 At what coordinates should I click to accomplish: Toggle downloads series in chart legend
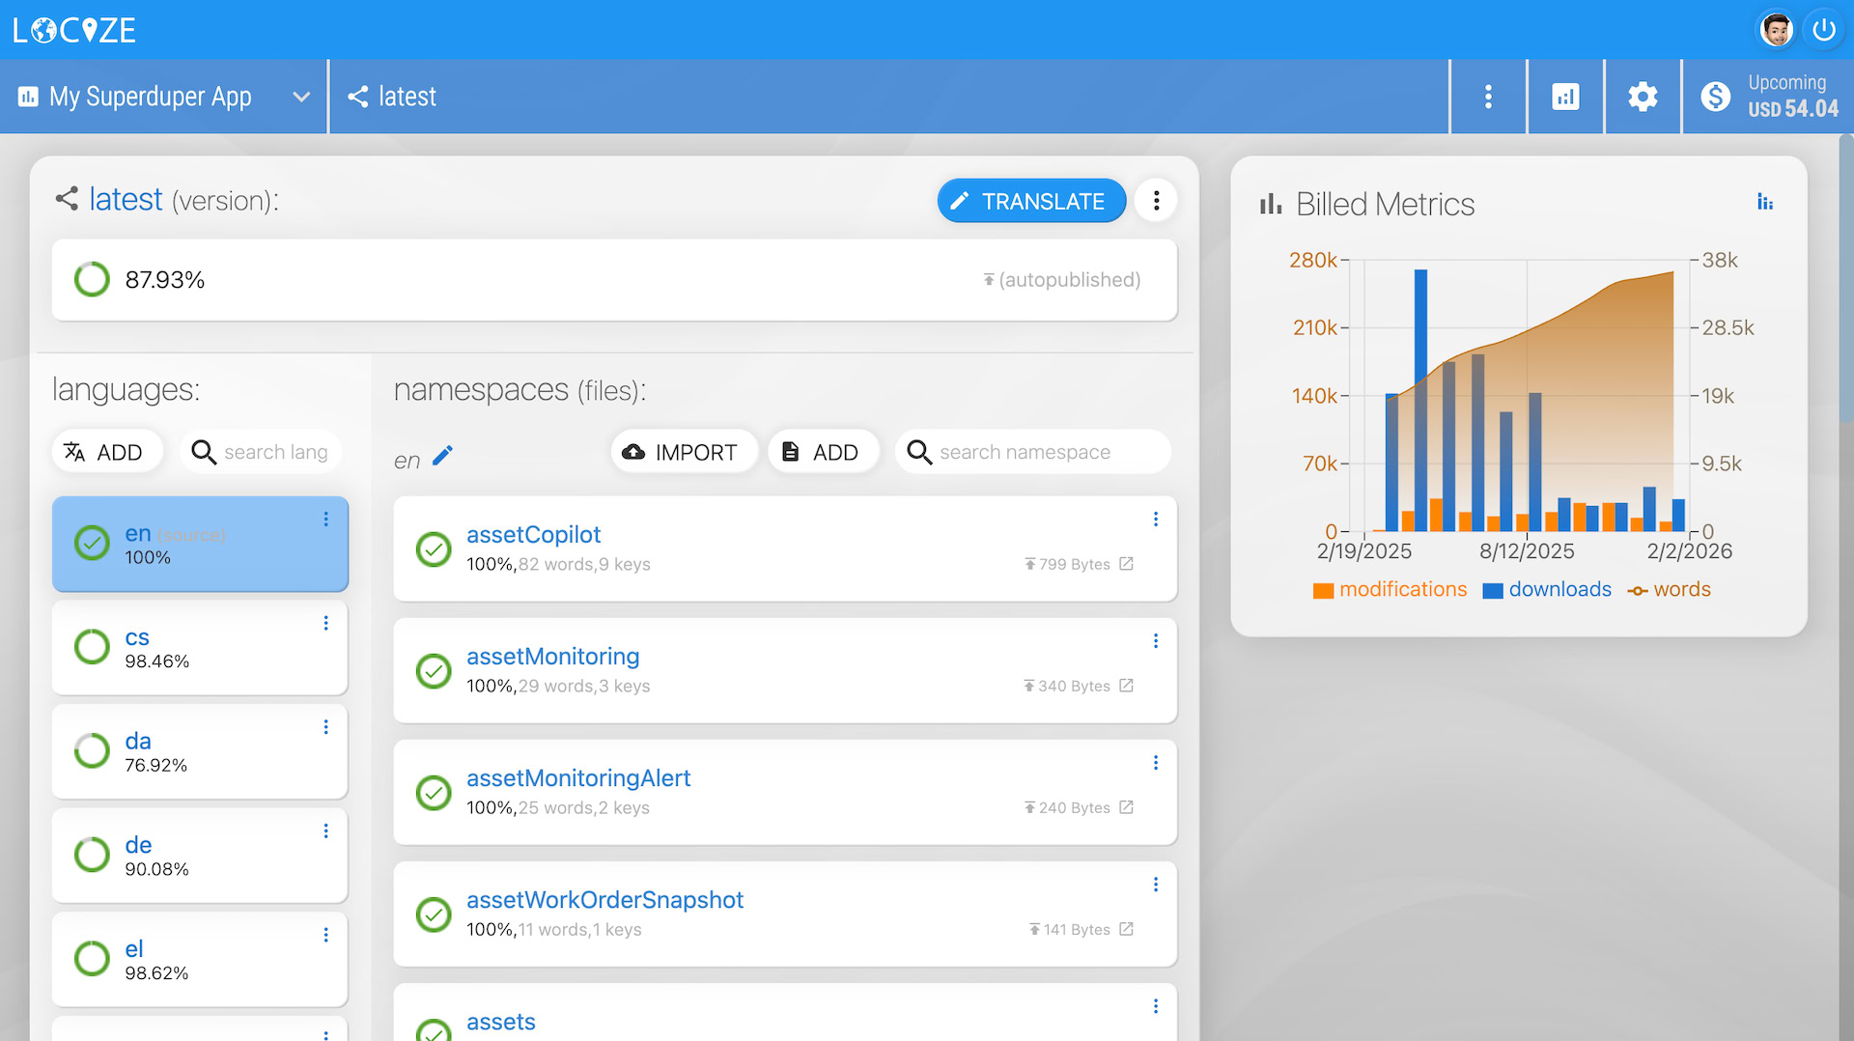(1547, 590)
